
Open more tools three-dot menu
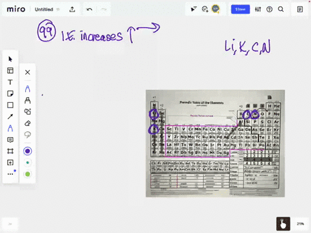(x=10, y=174)
